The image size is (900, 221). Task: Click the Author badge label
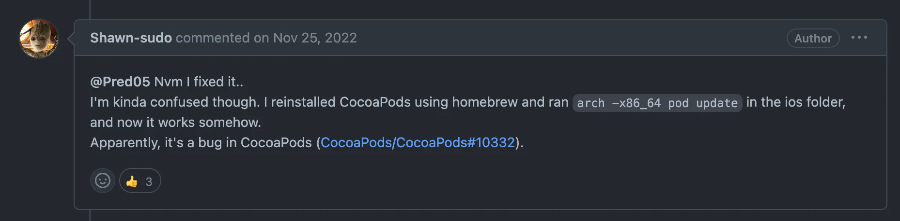(x=813, y=38)
